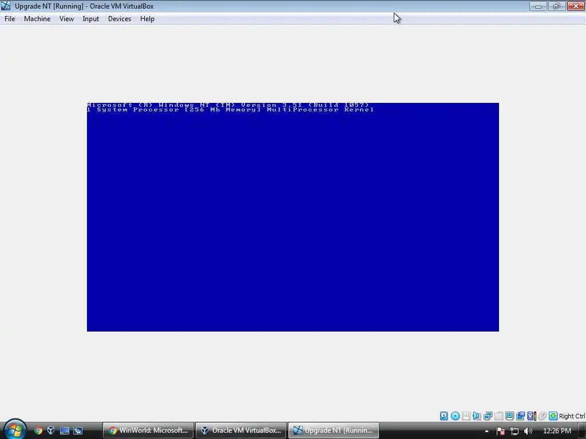Click the floppy disk indicator icon

click(x=466, y=416)
